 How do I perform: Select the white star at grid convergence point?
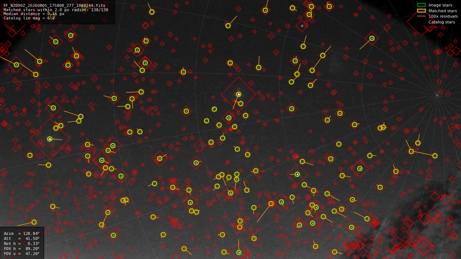tap(437, 95)
